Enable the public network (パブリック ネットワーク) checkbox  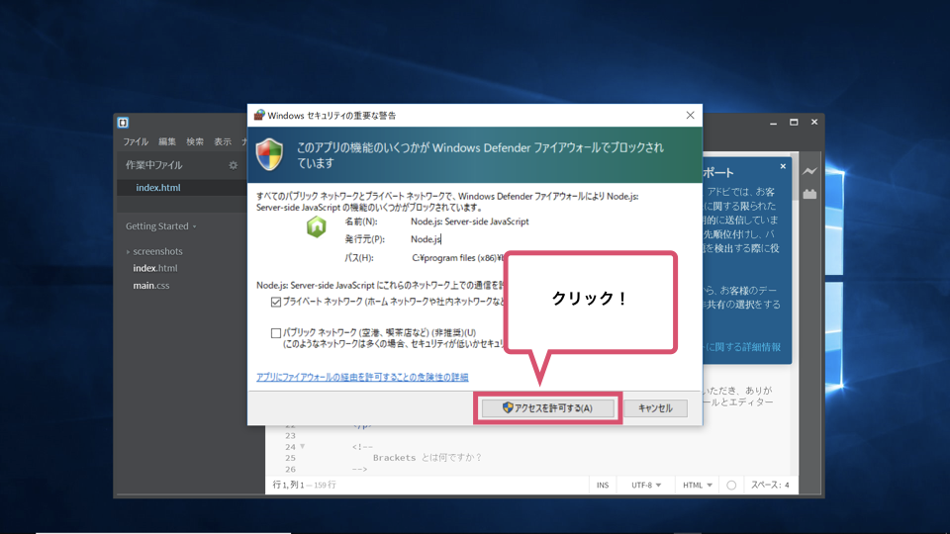tap(276, 333)
